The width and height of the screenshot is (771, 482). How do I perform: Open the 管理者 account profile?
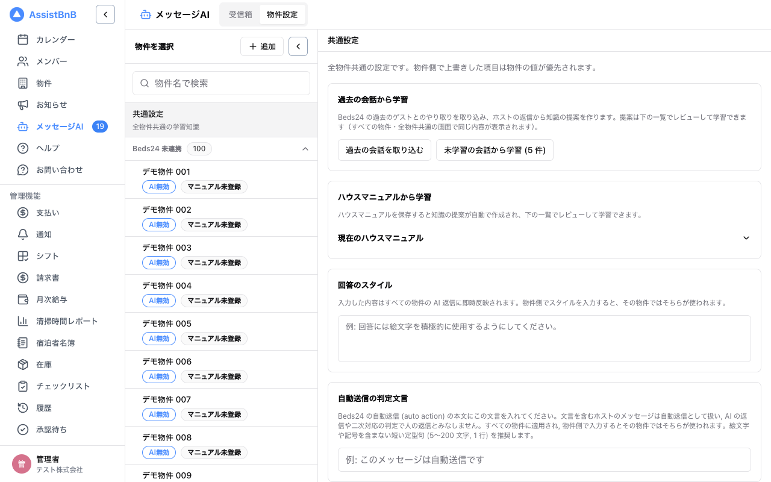63,464
